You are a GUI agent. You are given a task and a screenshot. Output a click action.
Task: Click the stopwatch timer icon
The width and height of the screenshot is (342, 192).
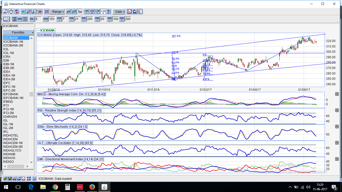(11, 11)
